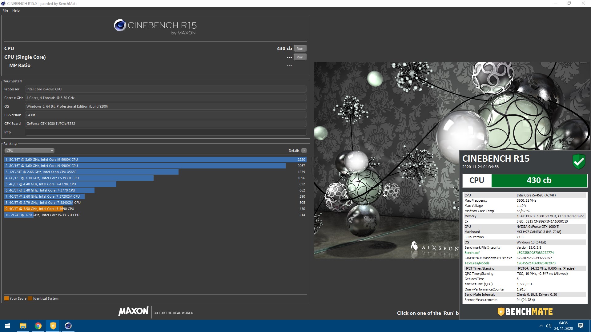
Task: Click Mainboard MSI H97 GAMING 3 value
Action: [539, 232]
